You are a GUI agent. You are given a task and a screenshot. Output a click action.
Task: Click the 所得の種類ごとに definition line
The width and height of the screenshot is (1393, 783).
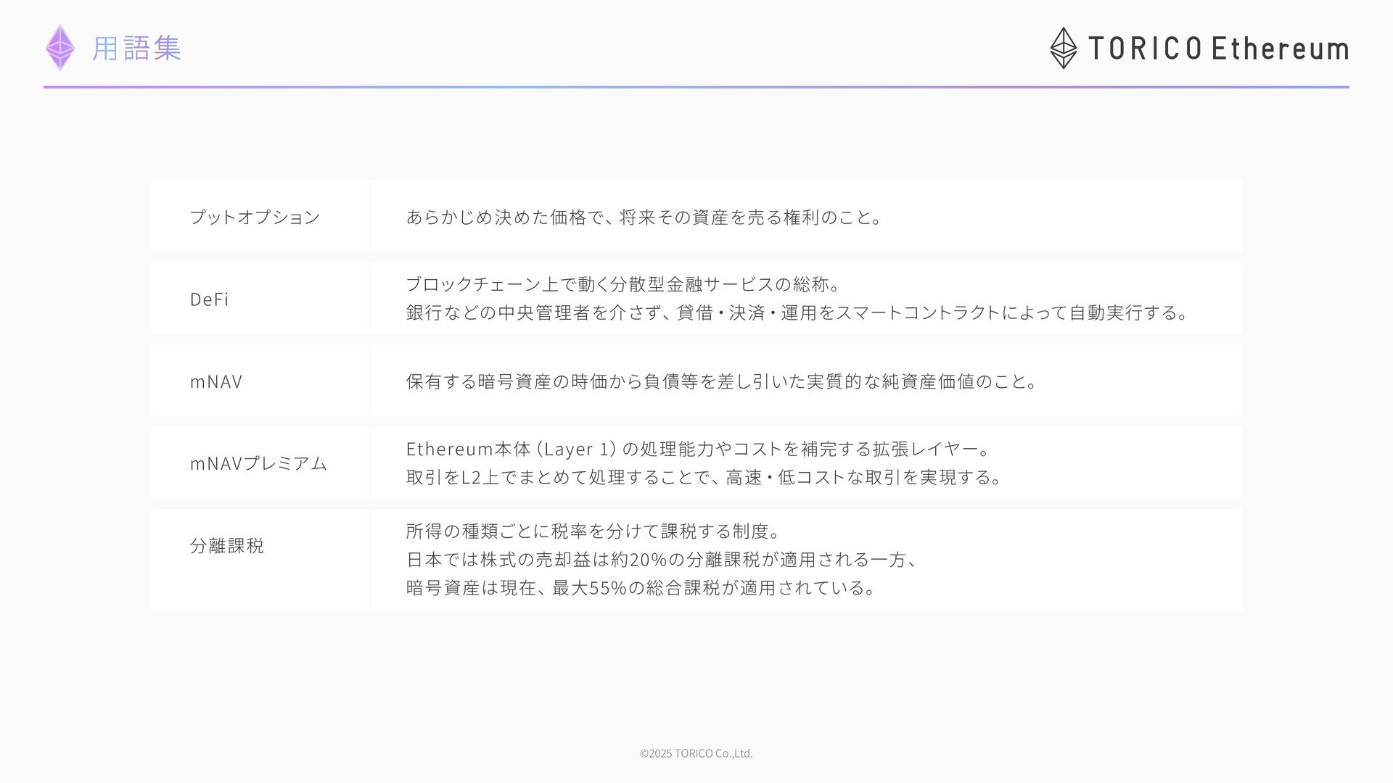(x=593, y=531)
